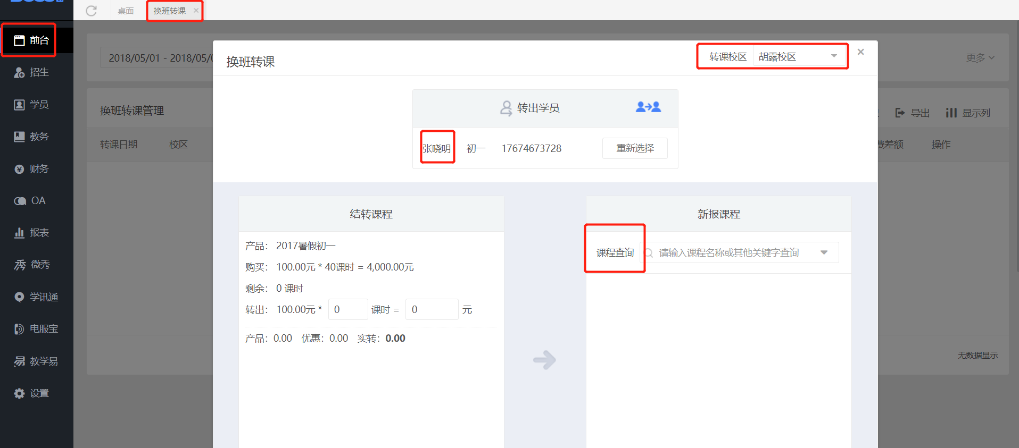Open the 学员 sidebar section
The width and height of the screenshot is (1019, 448).
tap(31, 105)
